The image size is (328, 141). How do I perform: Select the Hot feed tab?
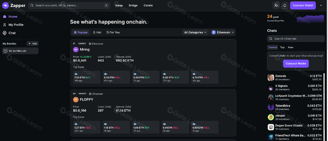click(97, 32)
